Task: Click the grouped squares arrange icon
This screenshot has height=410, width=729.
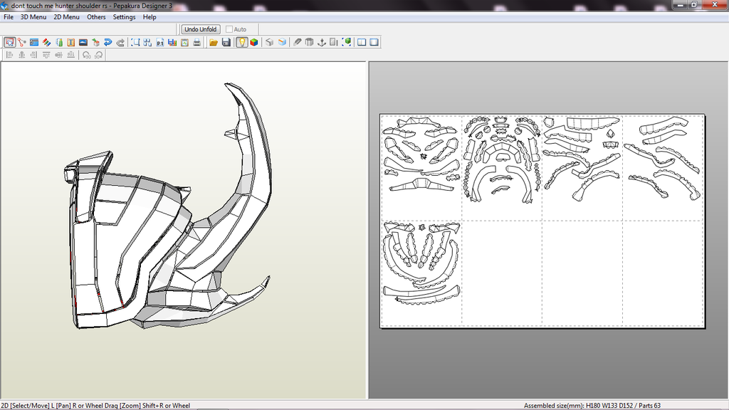Action: [147, 42]
